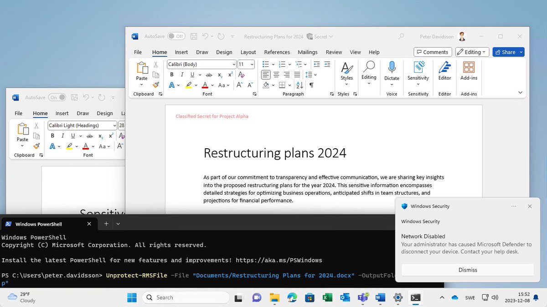Toggle Superscript in front Word window

point(230,75)
